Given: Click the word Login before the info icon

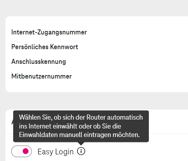Looking at the screenshot, I should (x=64, y=152).
